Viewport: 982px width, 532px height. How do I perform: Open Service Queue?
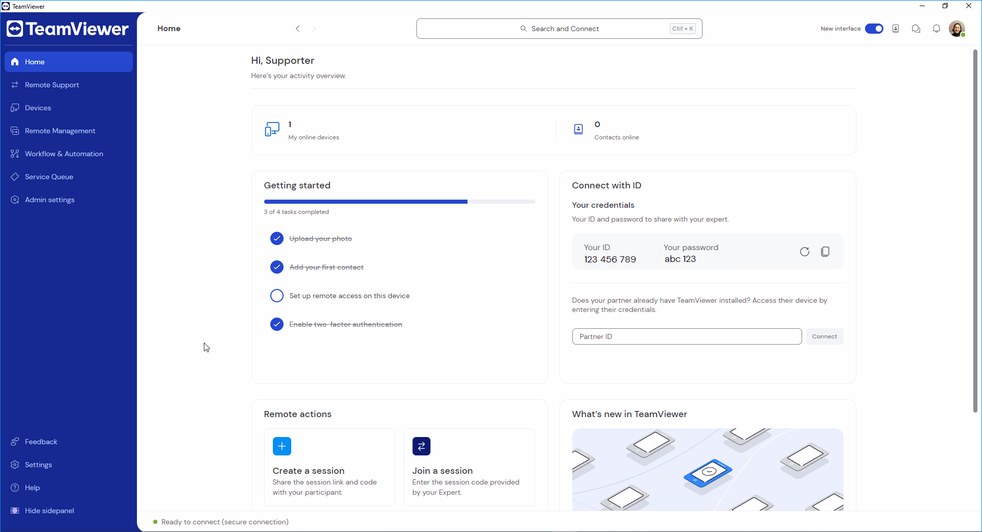68,177
